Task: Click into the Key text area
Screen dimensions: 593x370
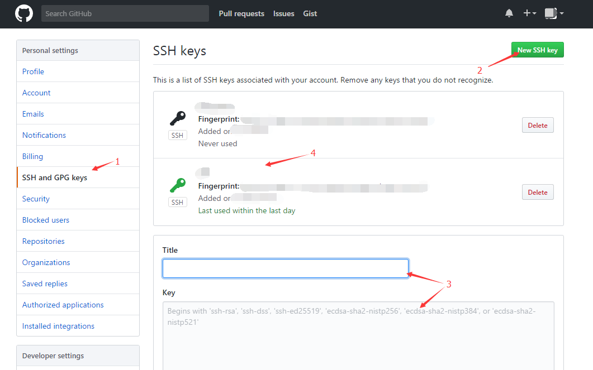Action: [x=358, y=335]
